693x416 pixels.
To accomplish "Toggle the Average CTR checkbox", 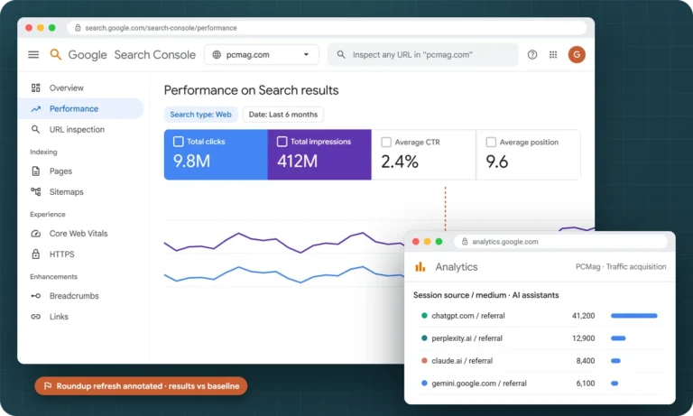I will click(386, 142).
